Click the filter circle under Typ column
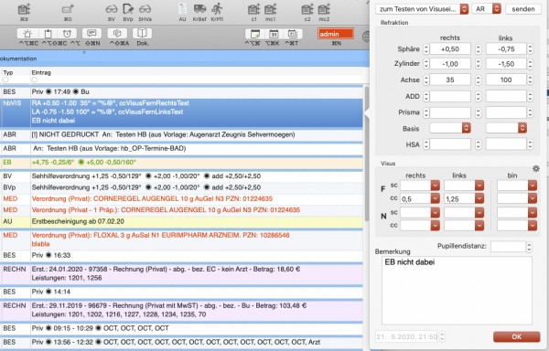549x351 pixels. pyautogui.click(x=5, y=80)
